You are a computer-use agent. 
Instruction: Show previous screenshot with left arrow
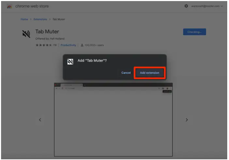point(40,120)
